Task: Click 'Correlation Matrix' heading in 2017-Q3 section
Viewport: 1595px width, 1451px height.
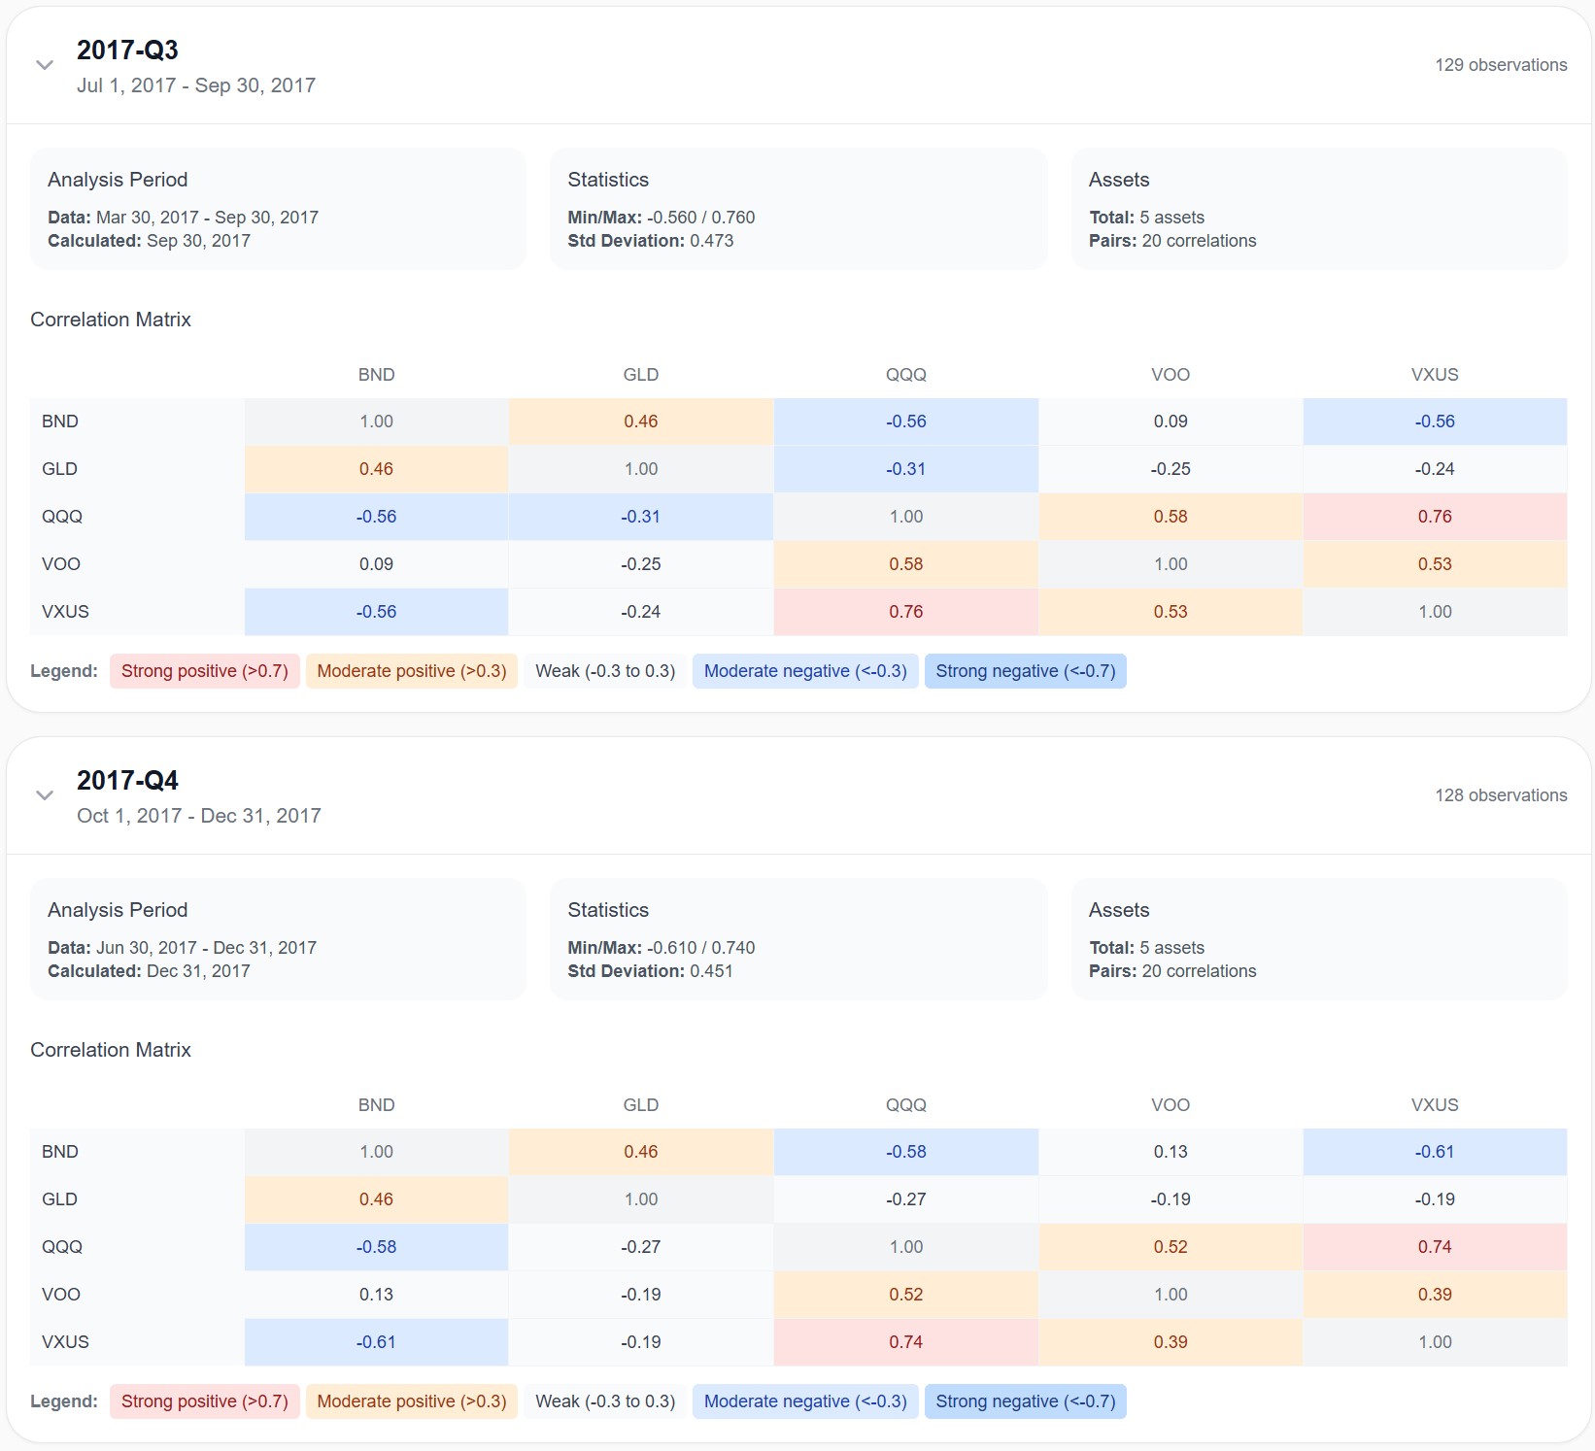Action: pyautogui.click(x=111, y=320)
